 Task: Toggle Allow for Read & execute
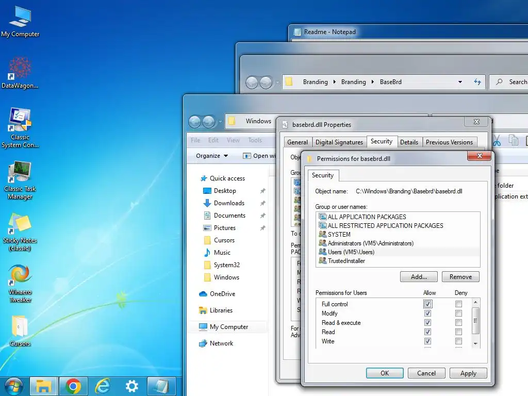[x=427, y=323]
